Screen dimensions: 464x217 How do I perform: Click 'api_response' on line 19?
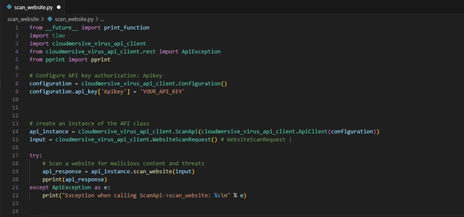(62, 171)
